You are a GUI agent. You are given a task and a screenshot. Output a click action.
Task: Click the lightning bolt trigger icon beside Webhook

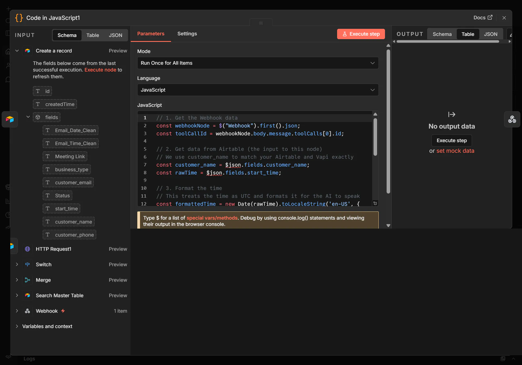(x=63, y=311)
